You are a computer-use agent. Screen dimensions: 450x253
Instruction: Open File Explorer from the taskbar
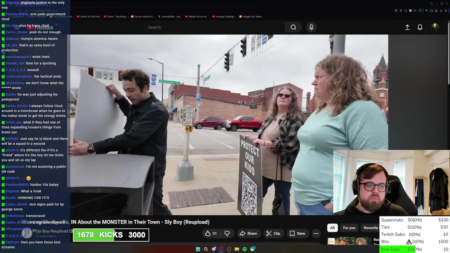[x=237, y=249]
